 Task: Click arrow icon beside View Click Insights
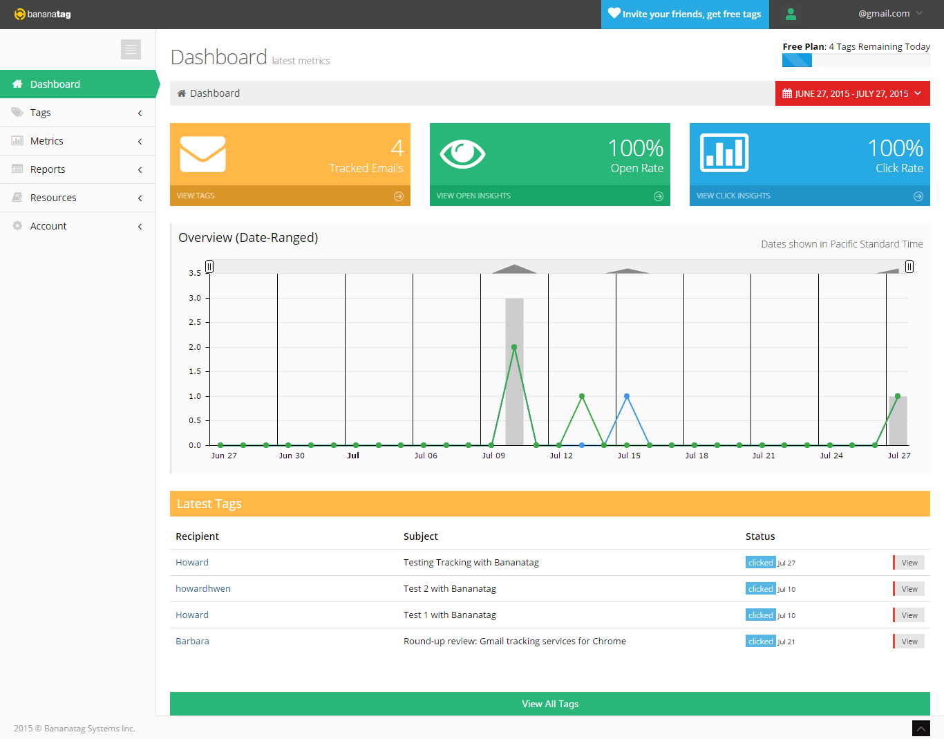(918, 196)
